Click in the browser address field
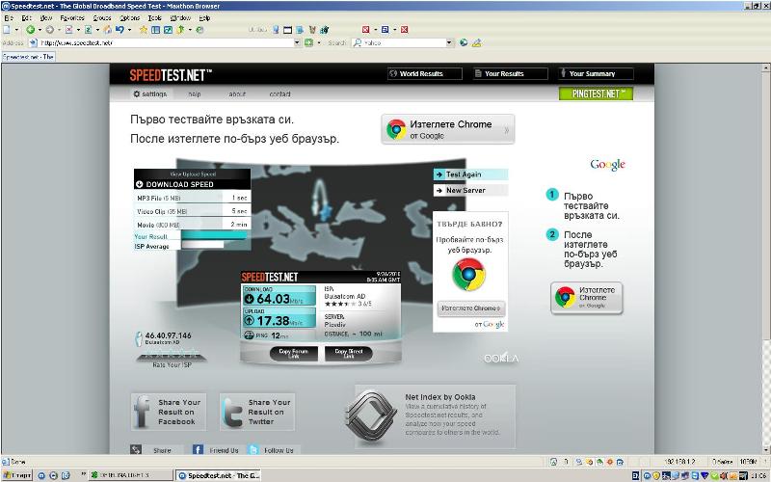The width and height of the screenshot is (771, 482). [x=164, y=42]
